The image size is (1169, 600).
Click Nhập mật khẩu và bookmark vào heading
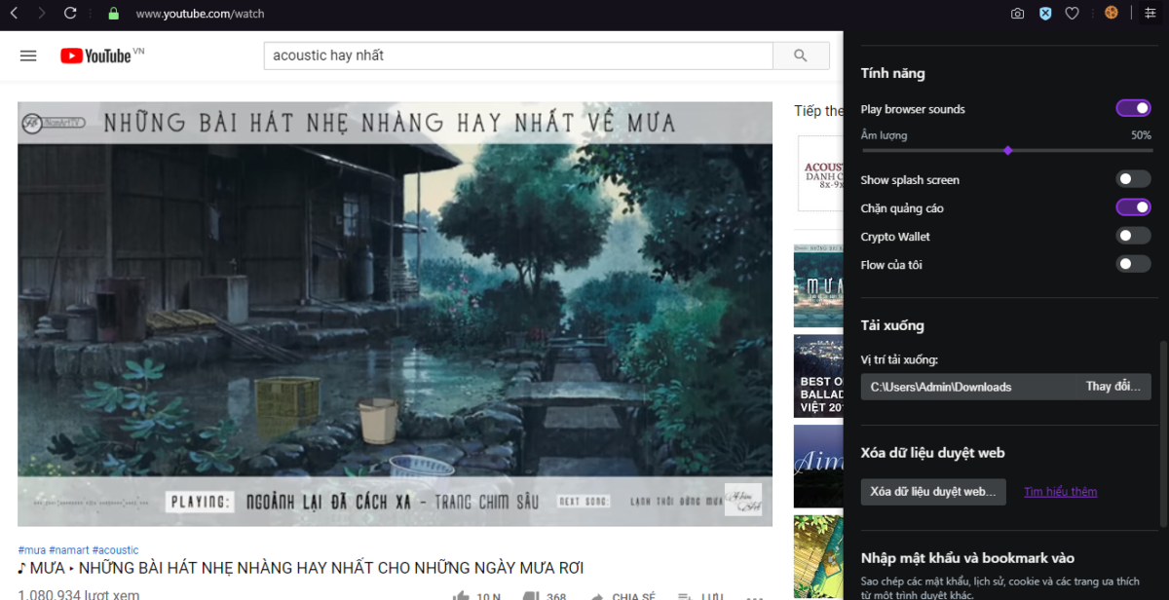click(x=967, y=558)
